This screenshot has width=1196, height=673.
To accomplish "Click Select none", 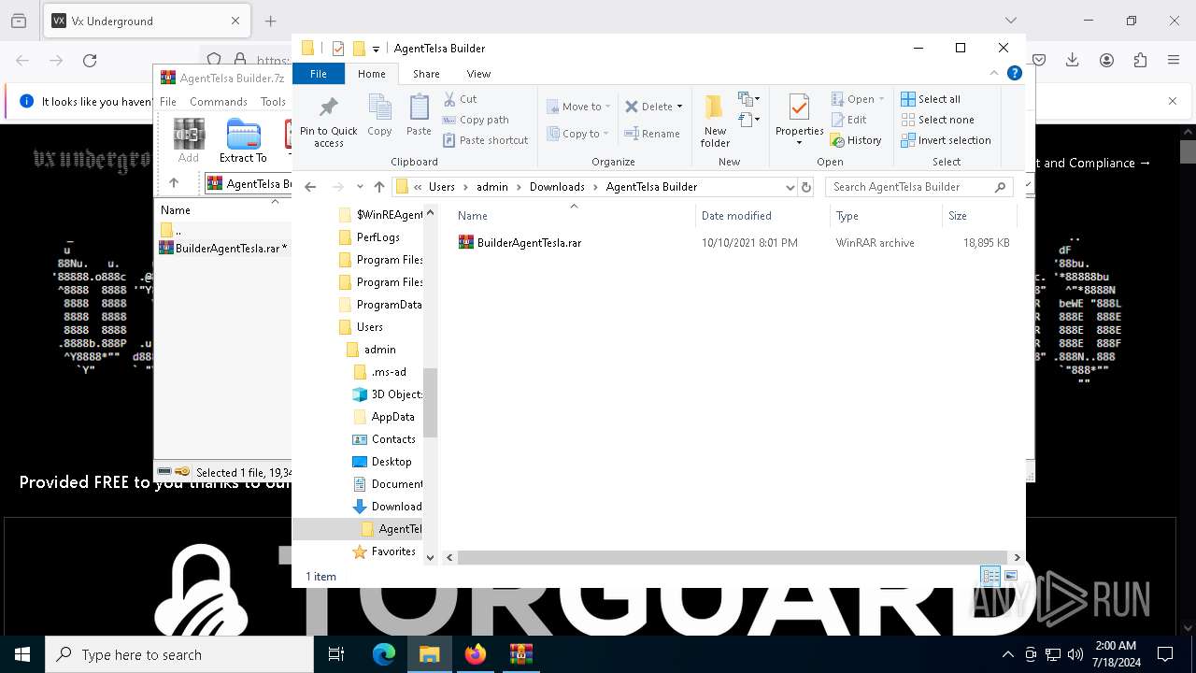I will [x=937, y=120].
